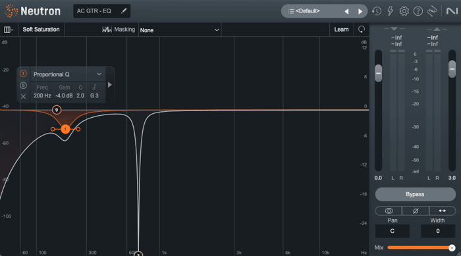Viewport: 461px width, 256px height.
Task: Reset EQ with circular arrow icon
Action: pos(362,30)
